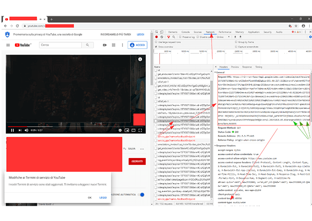Toggle the device toolbar icon in DevTools
The width and height of the screenshot is (312, 221).
[x=162, y=32]
